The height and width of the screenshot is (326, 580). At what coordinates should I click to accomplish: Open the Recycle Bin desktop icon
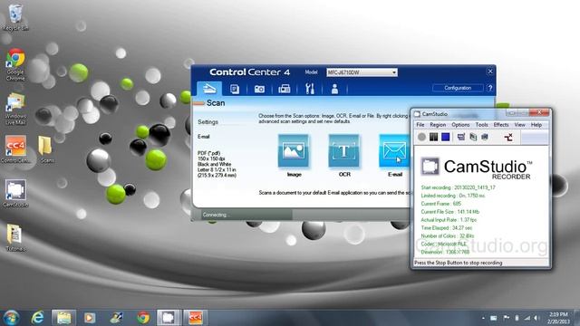(15, 17)
